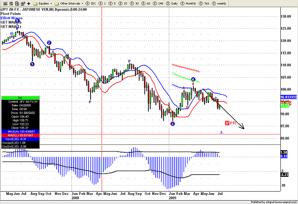The height and width of the screenshot is (204, 298).
Task: Switch to the Tick interval
Action: coord(204,3)
